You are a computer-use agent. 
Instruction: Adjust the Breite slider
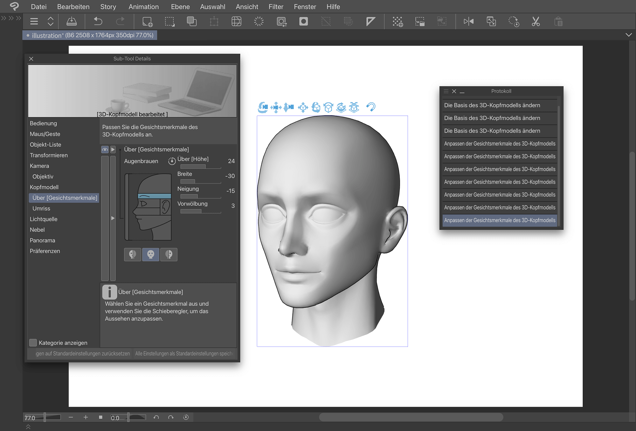[200, 181]
